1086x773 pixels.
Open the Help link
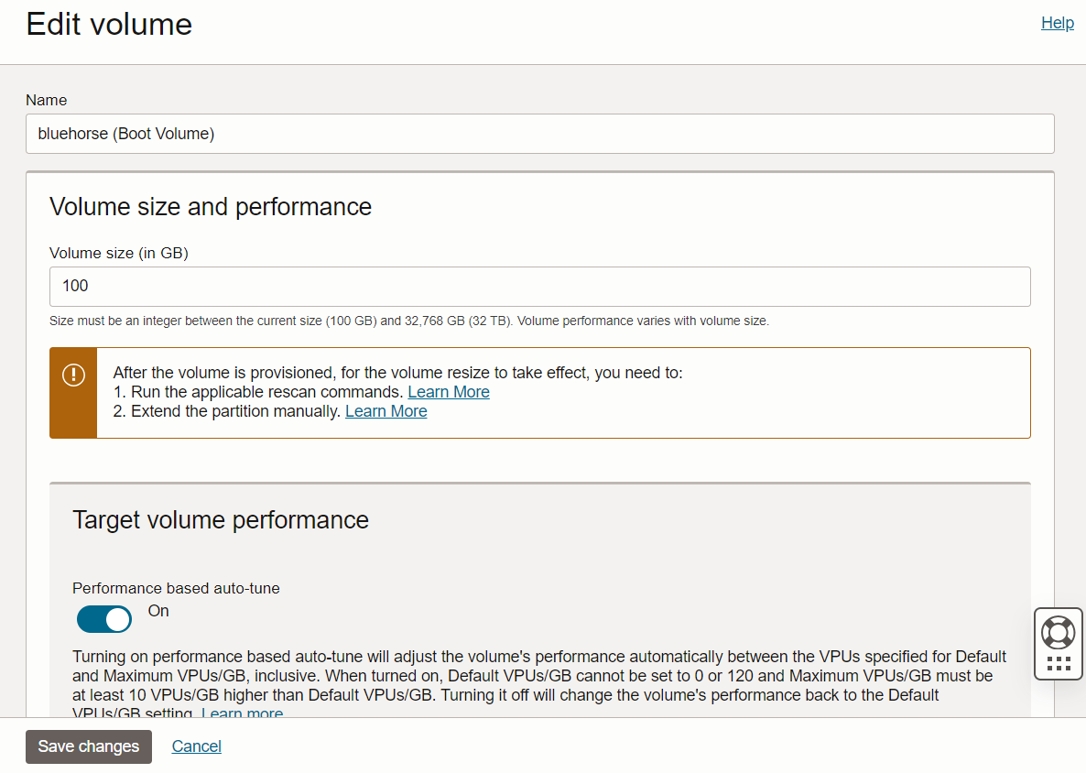[x=1057, y=23]
